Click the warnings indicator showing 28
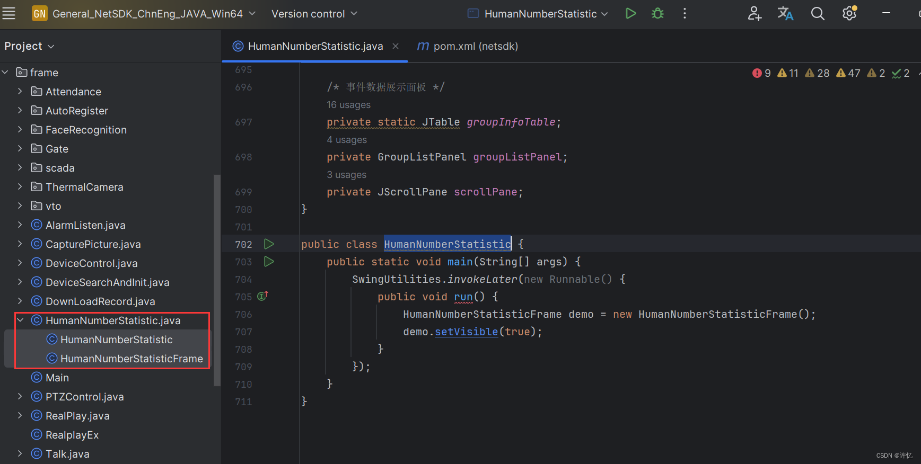921x464 pixels. pos(817,73)
